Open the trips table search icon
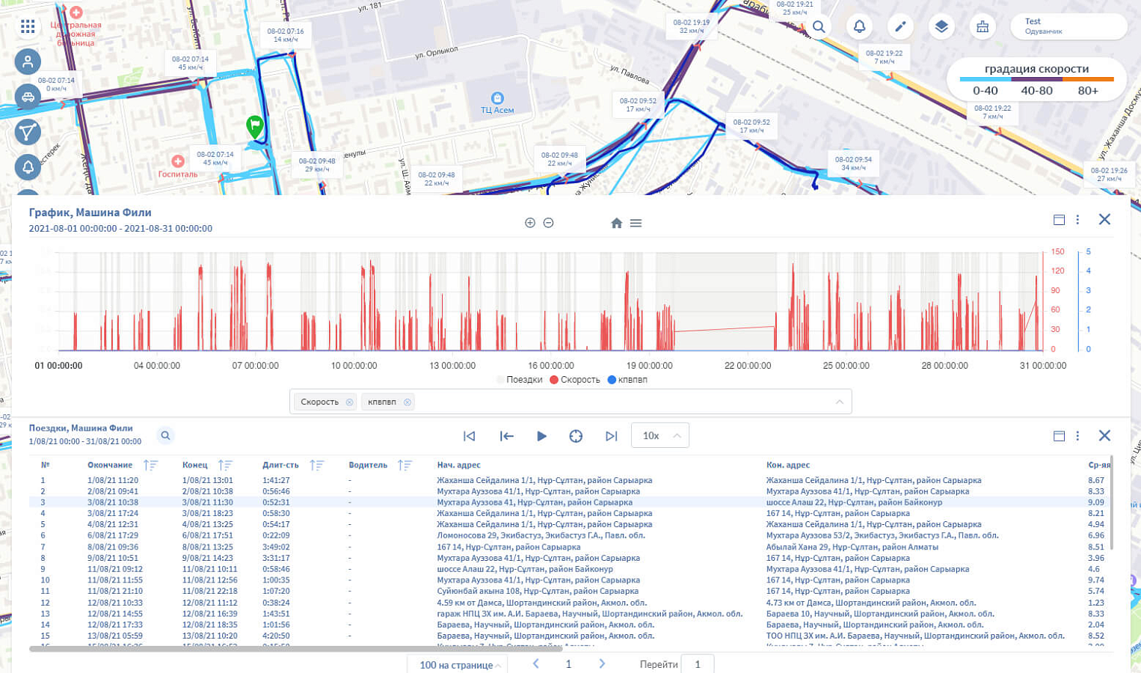 [x=165, y=435]
